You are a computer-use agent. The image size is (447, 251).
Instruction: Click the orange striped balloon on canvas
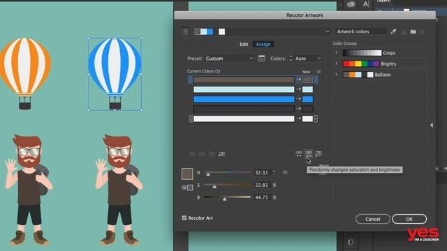(x=25, y=73)
